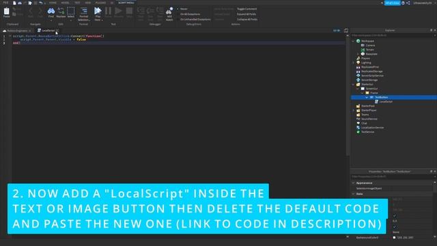This screenshot has height=246, width=437.
Task: Click the Step Over debugger icon
Action: click(x=150, y=11)
